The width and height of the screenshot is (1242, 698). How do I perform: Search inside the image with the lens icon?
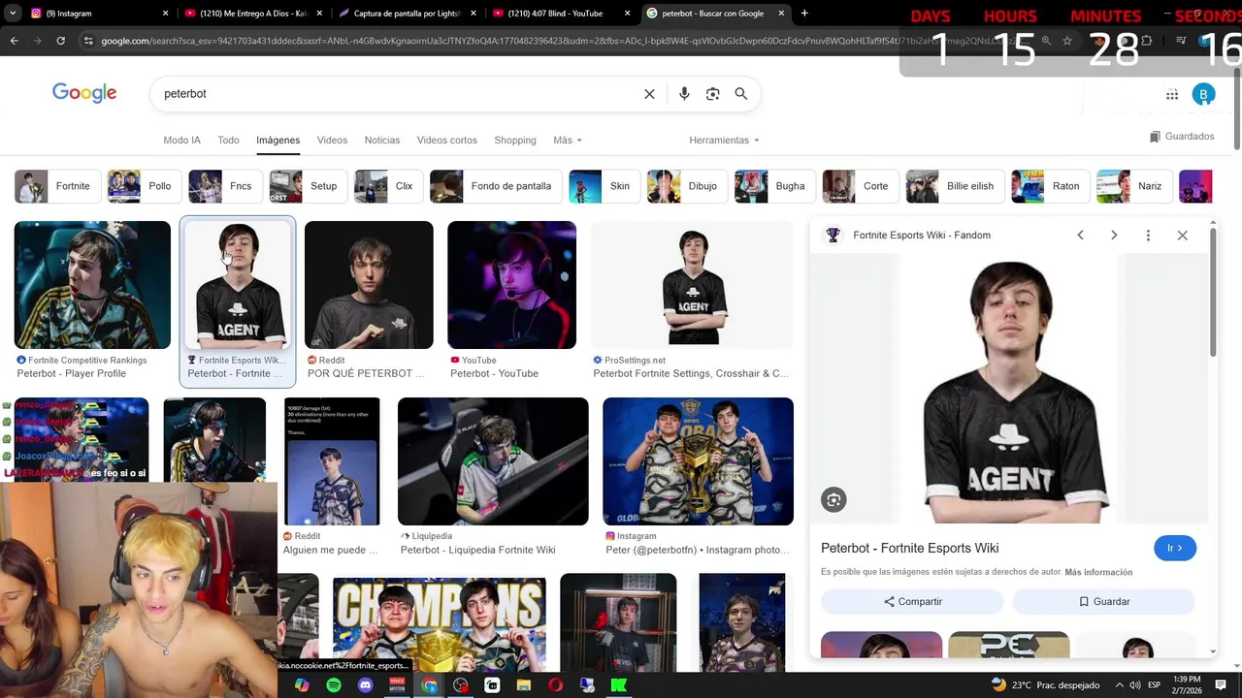[x=833, y=499]
